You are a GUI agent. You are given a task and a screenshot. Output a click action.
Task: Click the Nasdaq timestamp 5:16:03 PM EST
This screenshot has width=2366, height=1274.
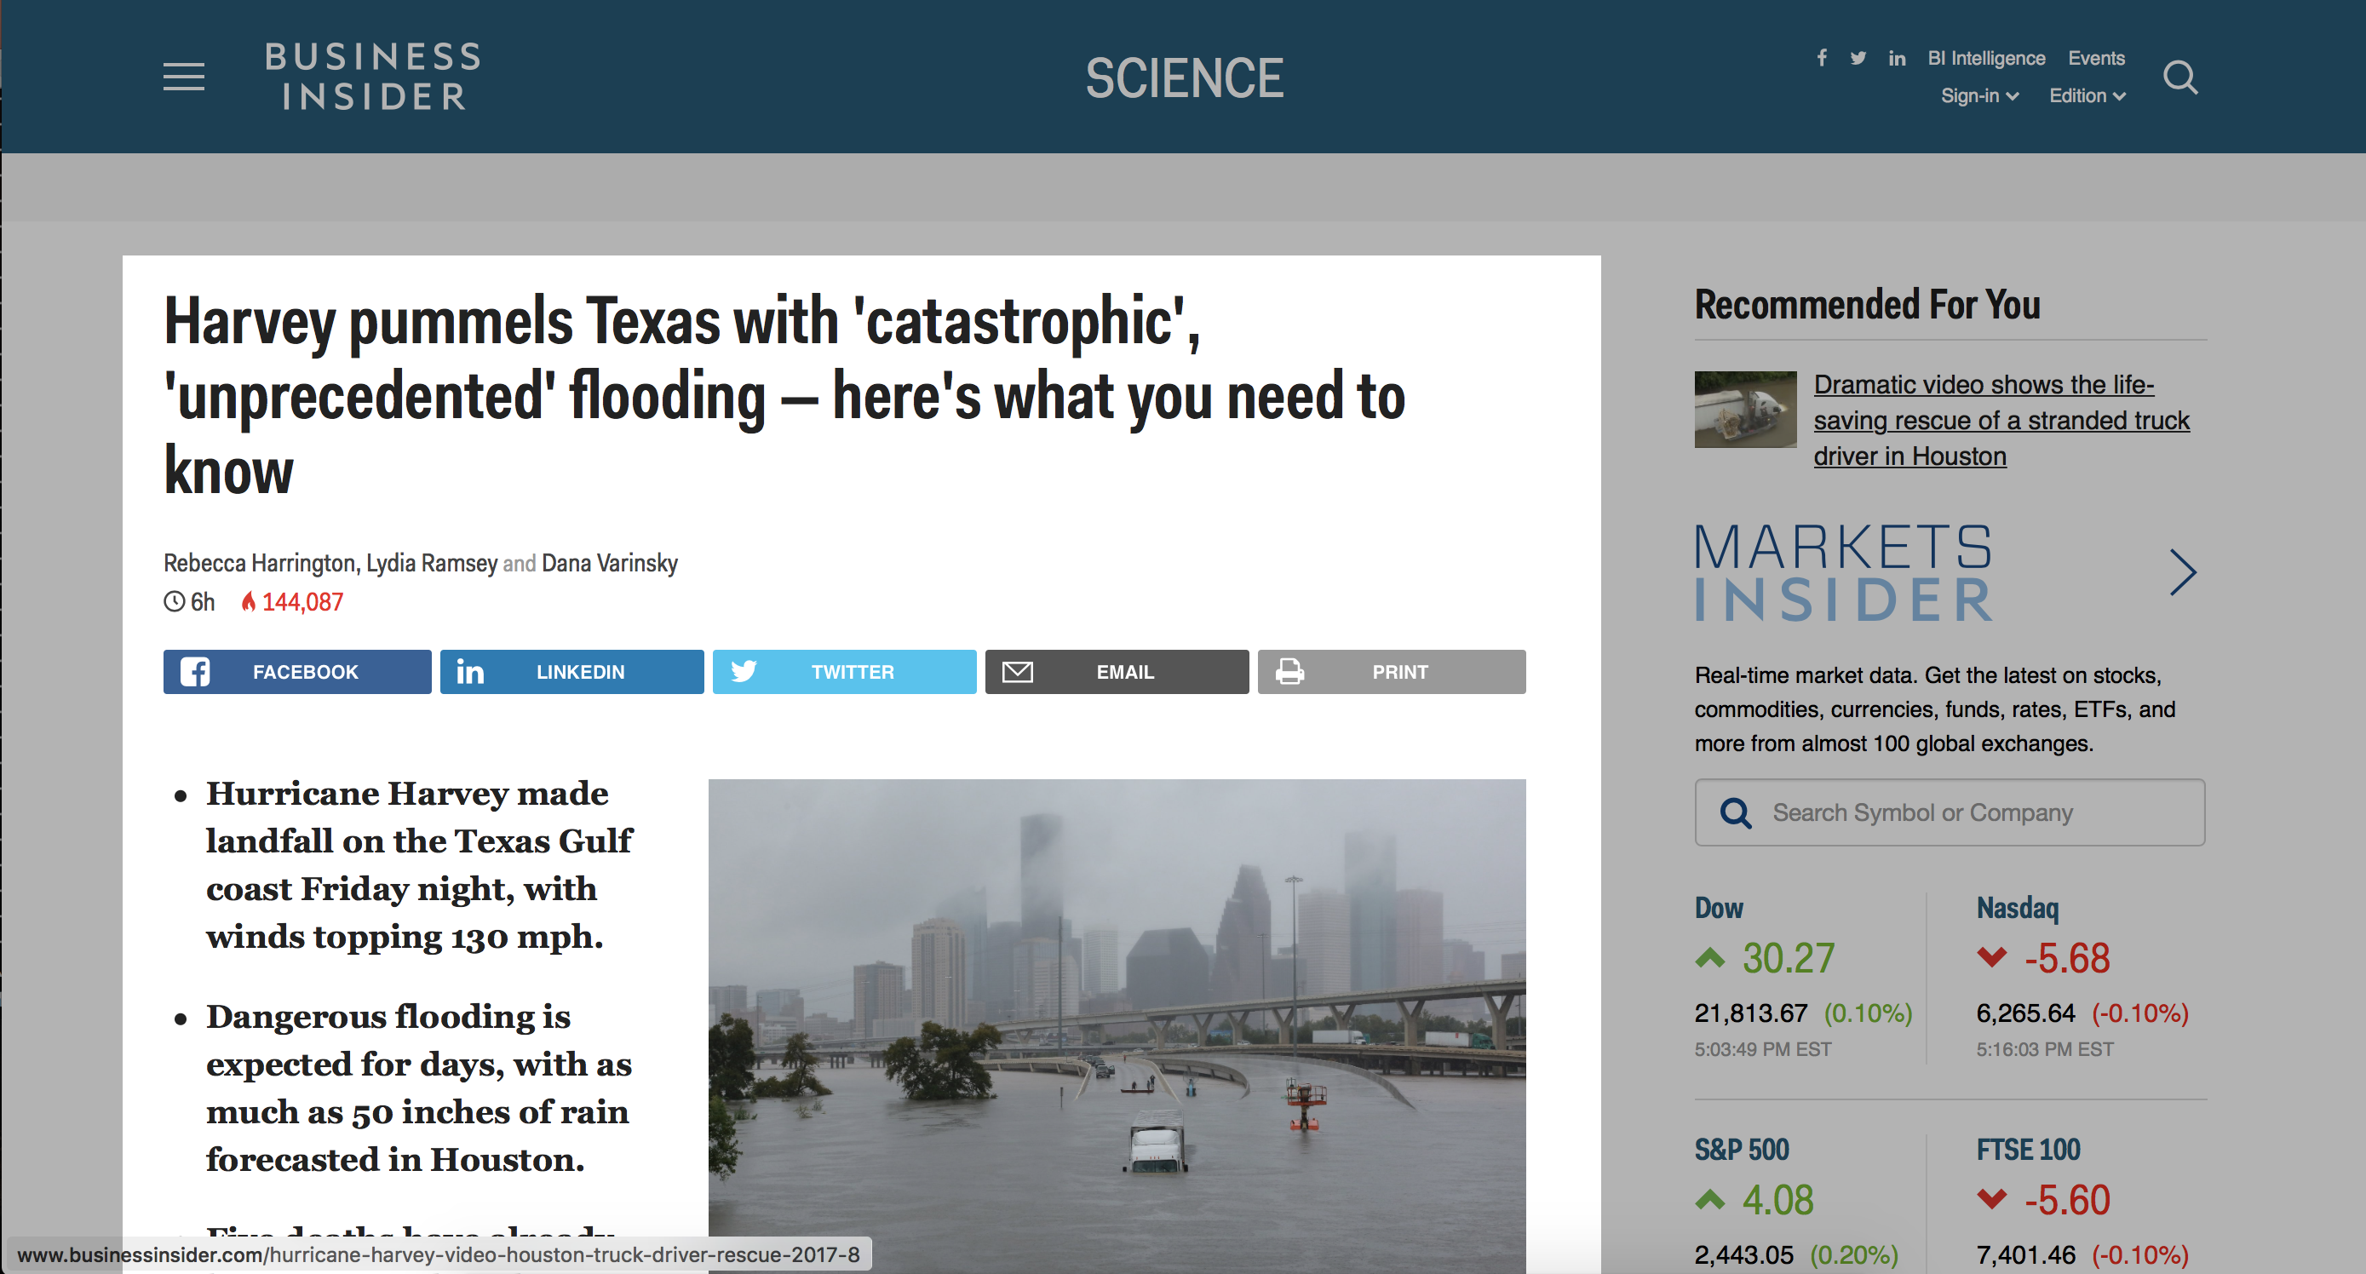pyautogui.click(x=2045, y=1049)
